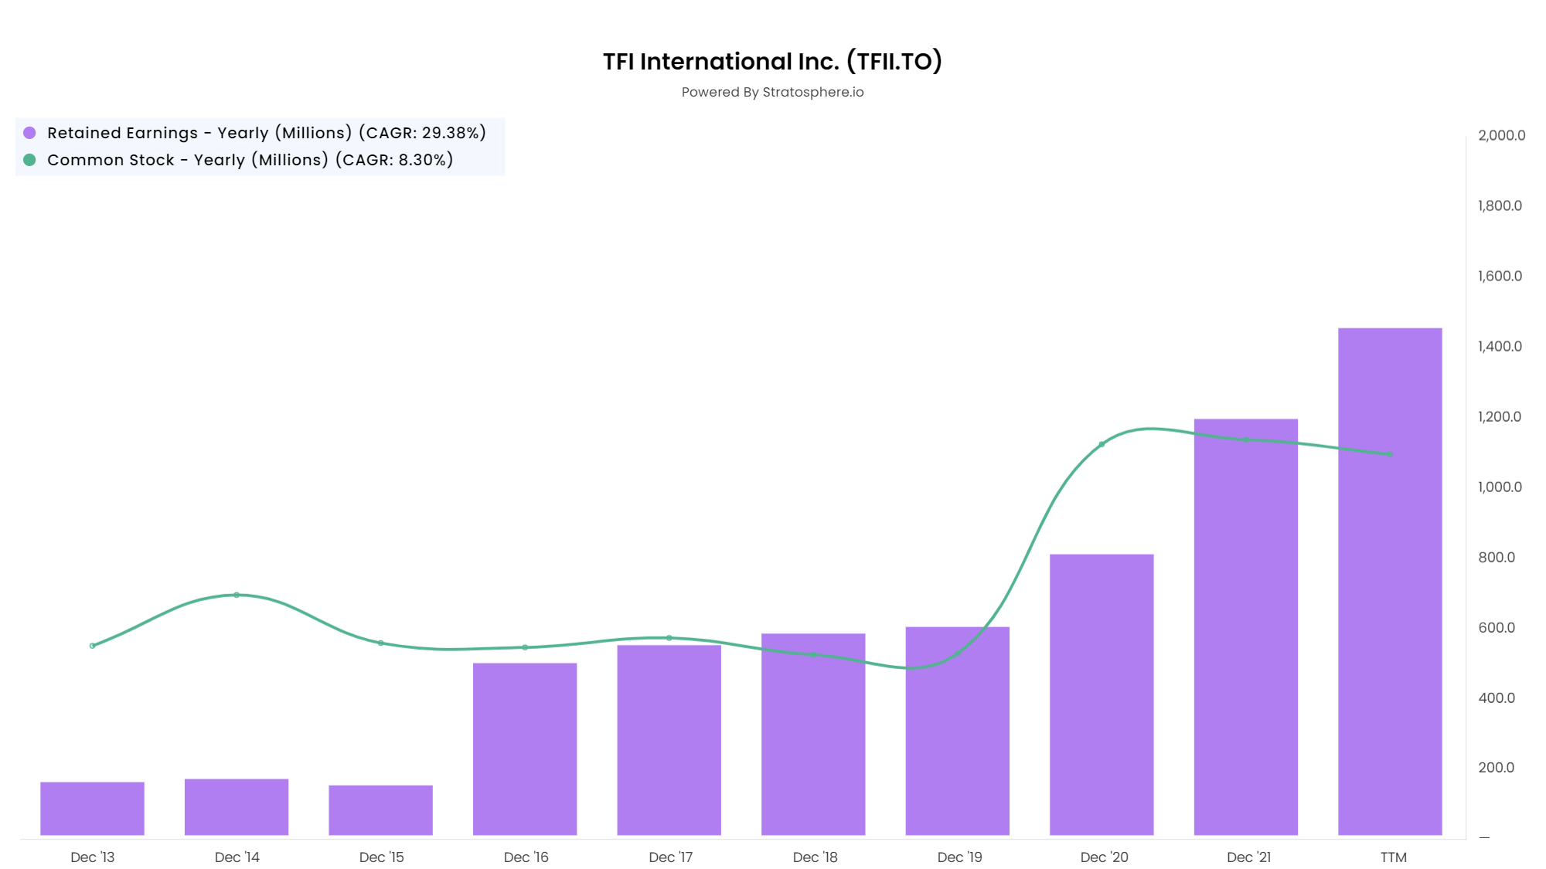Click the 200.0 y-axis value
The height and width of the screenshot is (869, 1546).
tap(1497, 767)
